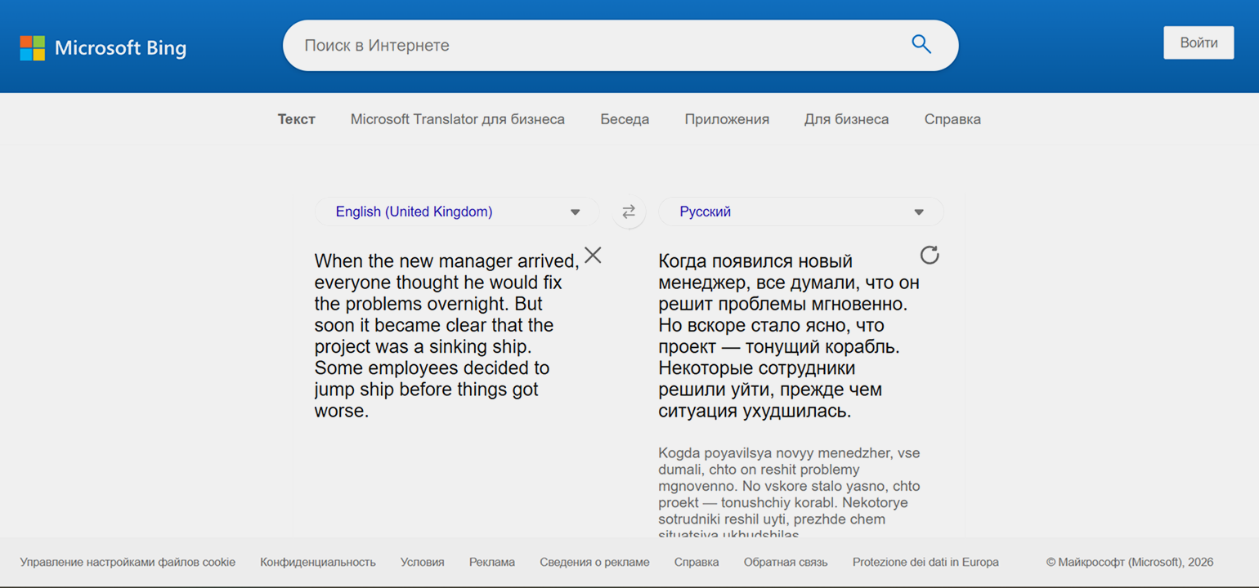Open the Русский target language dropdown
This screenshot has width=1259, height=588.
(x=800, y=212)
